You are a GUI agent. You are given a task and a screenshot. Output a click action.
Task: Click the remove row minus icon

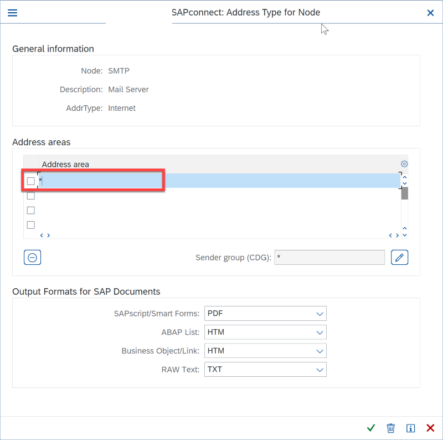32,257
